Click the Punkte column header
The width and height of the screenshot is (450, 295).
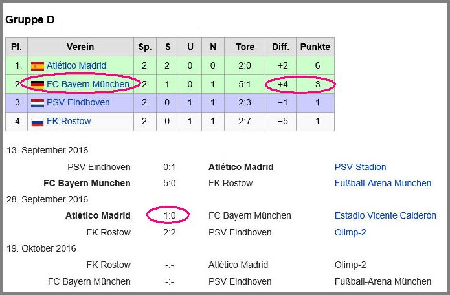315,47
